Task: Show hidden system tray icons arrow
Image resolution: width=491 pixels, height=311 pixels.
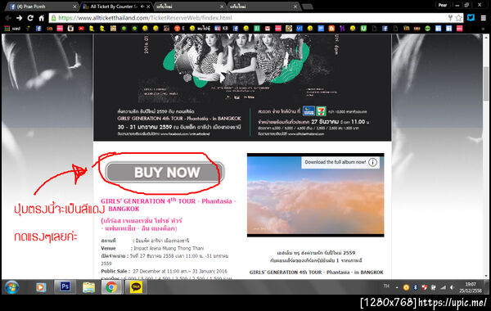Action: pos(397,287)
